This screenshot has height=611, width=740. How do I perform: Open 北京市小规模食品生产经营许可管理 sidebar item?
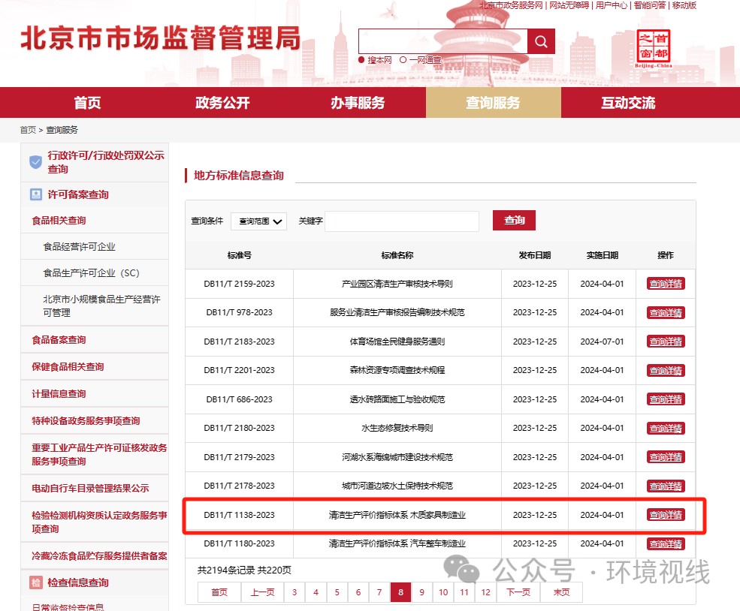(x=101, y=305)
